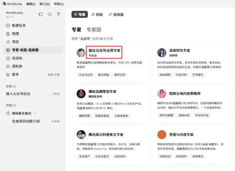Click the 营销增长 tag
The height and width of the screenshot is (171, 235).
pos(198,156)
